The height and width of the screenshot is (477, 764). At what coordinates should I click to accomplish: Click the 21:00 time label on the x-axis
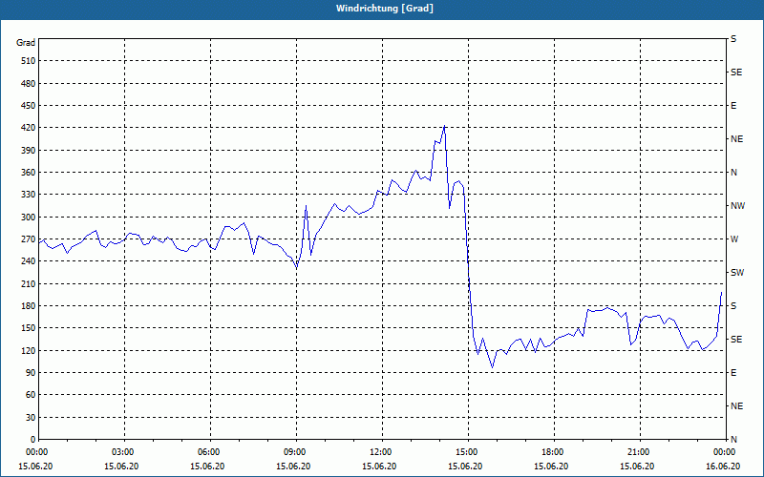click(x=640, y=452)
